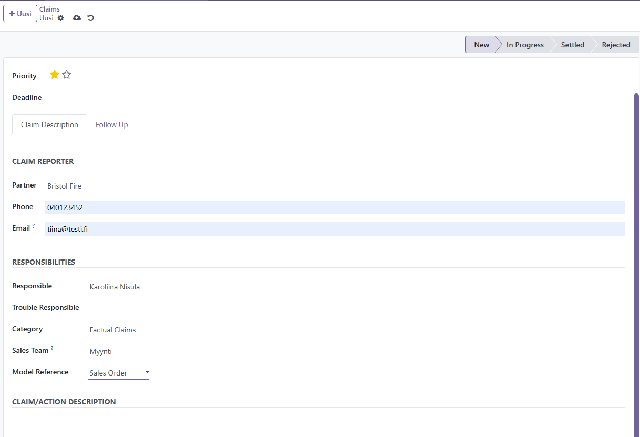Mark the claim as Rejected
This screenshot has width=640, height=437.
click(616, 45)
